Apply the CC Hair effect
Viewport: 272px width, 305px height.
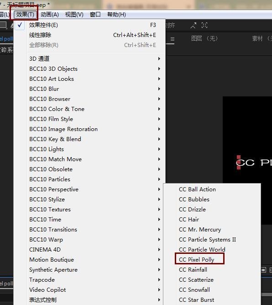[x=212, y=220]
